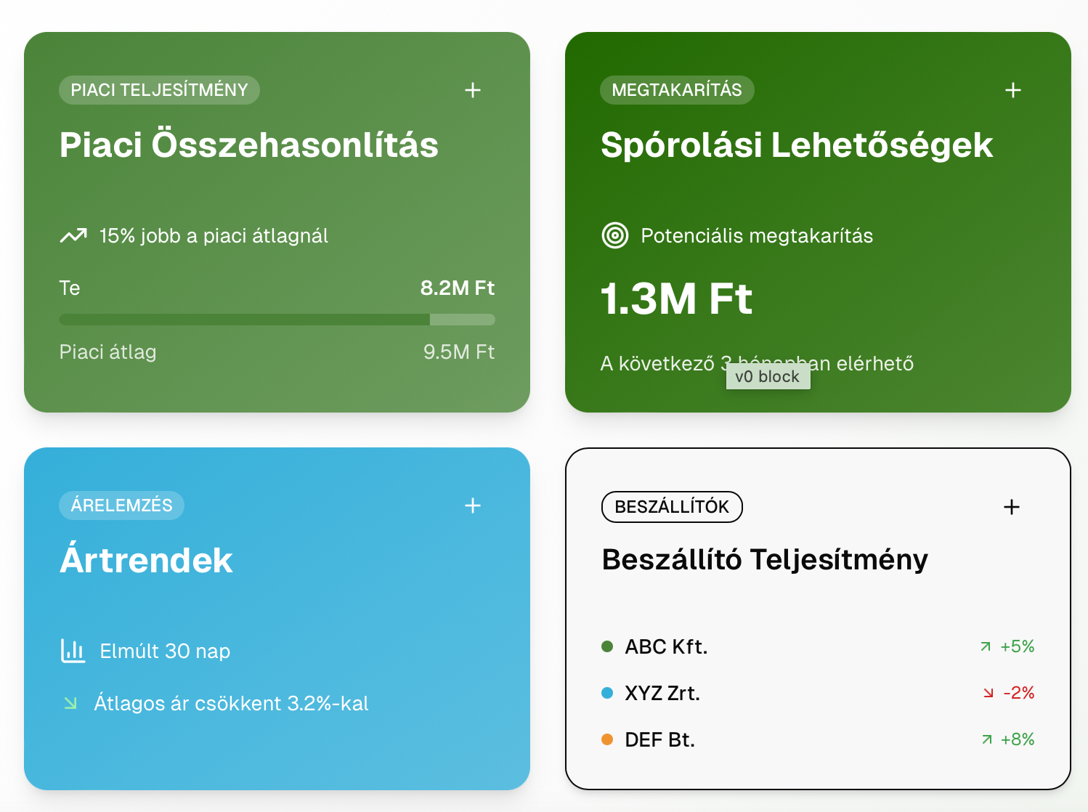Expand the Spórolási Lehetőségek card via plus

[x=1013, y=90]
